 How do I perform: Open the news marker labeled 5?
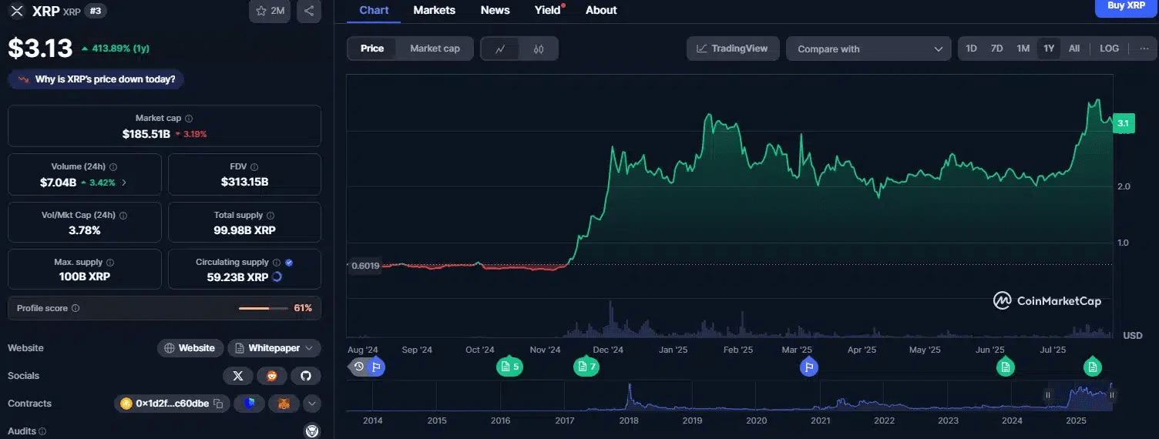point(509,367)
